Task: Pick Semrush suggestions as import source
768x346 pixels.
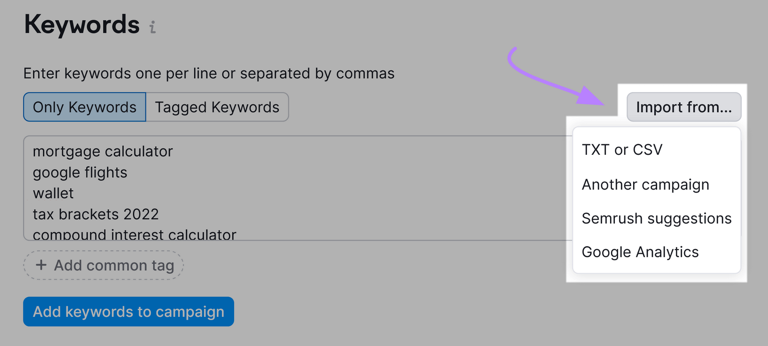Action: tap(656, 218)
